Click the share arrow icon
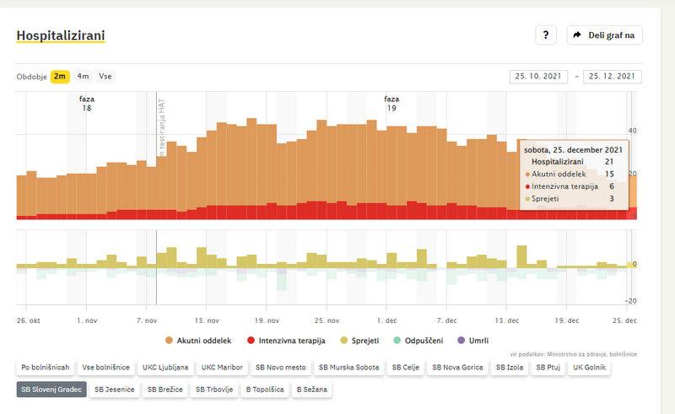The width and height of the screenshot is (675, 414). pos(577,35)
